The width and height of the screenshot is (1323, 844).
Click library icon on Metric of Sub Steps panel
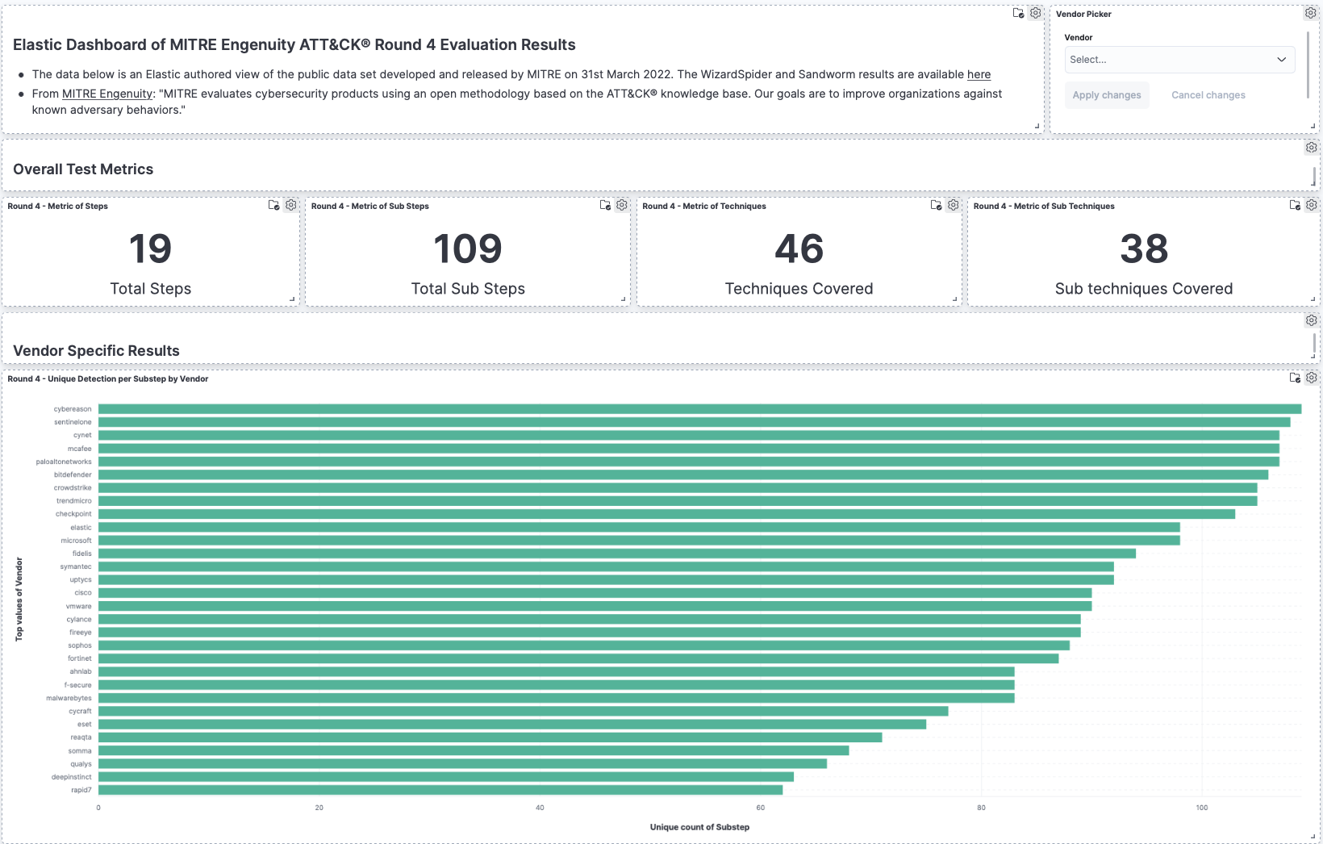[x=605, y=205]
